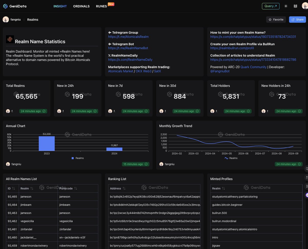Open fangniu profile avatar beside Realms

tap(6, 20)
